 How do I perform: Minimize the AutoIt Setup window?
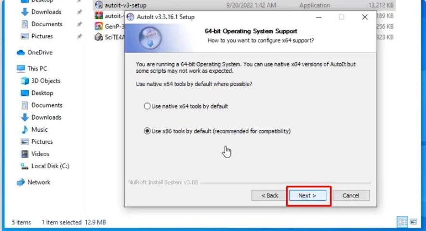319,17
